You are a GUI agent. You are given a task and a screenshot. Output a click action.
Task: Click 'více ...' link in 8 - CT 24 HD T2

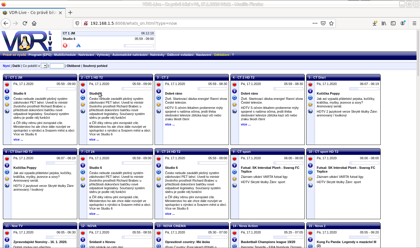point(170,214)
